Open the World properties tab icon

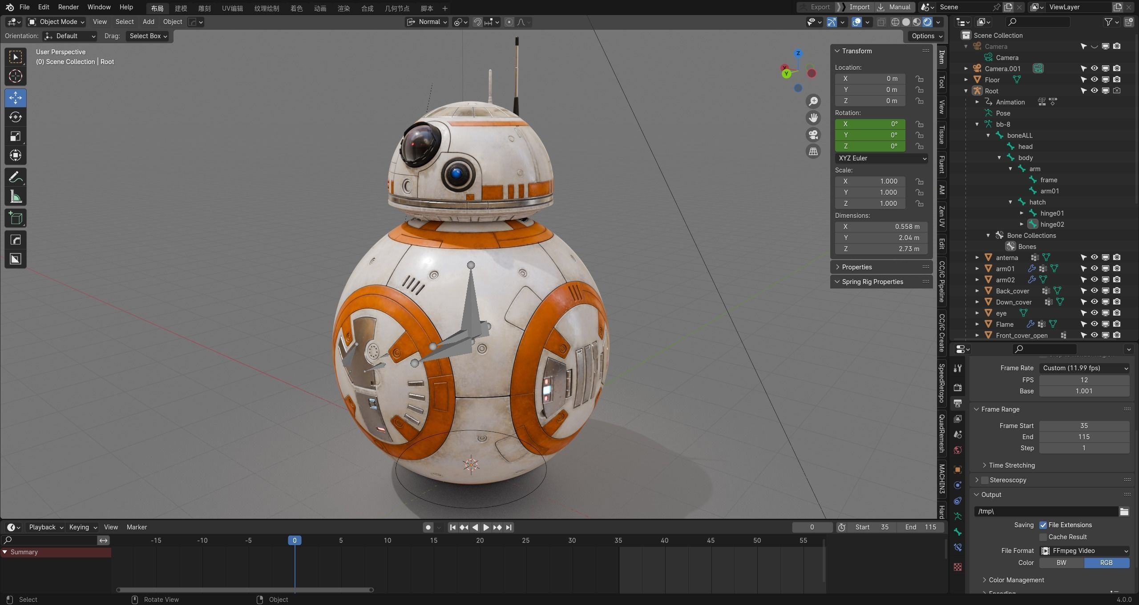tap(958, 450)
